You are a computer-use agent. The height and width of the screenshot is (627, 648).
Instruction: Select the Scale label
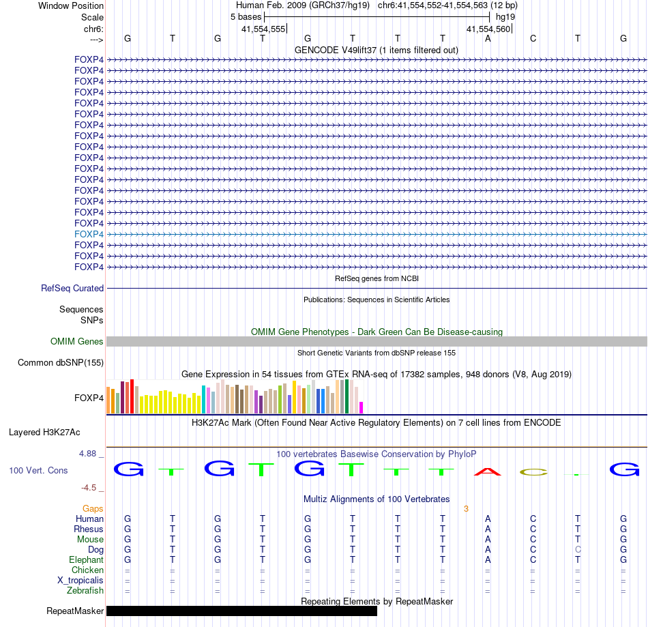click(92, 17)
